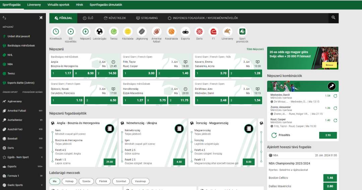The image size is (362, 190).
Task: Click the Következik clock sport icon
Action: pos(56,31)
